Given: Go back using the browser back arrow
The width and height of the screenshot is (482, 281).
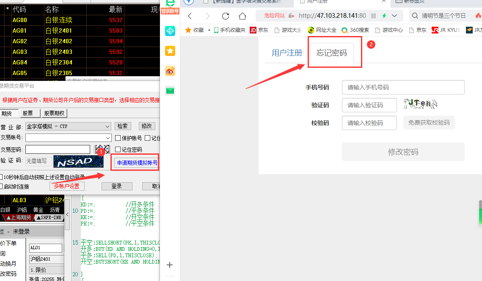Looking at the screenshot, I should [x=190, y=16].
